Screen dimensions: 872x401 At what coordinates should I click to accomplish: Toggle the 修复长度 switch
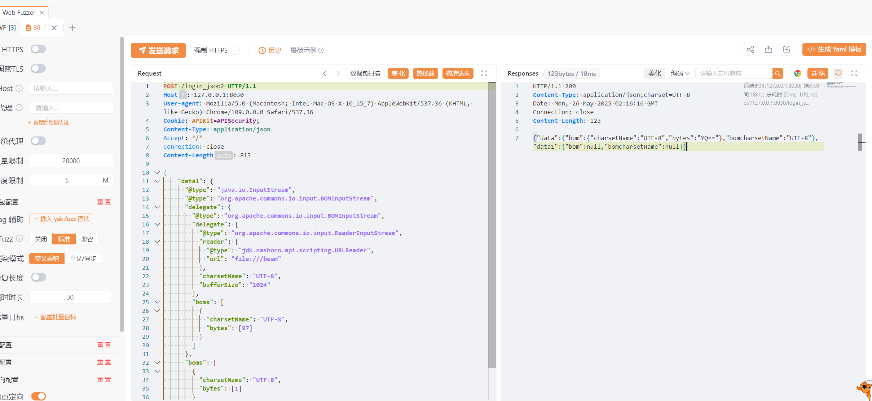pyautogui.click(x=39, y=277)
